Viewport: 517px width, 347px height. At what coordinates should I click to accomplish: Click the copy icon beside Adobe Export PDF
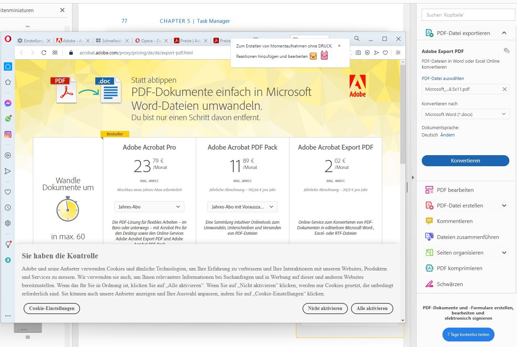pyautogui.click(x=506, y=51)
